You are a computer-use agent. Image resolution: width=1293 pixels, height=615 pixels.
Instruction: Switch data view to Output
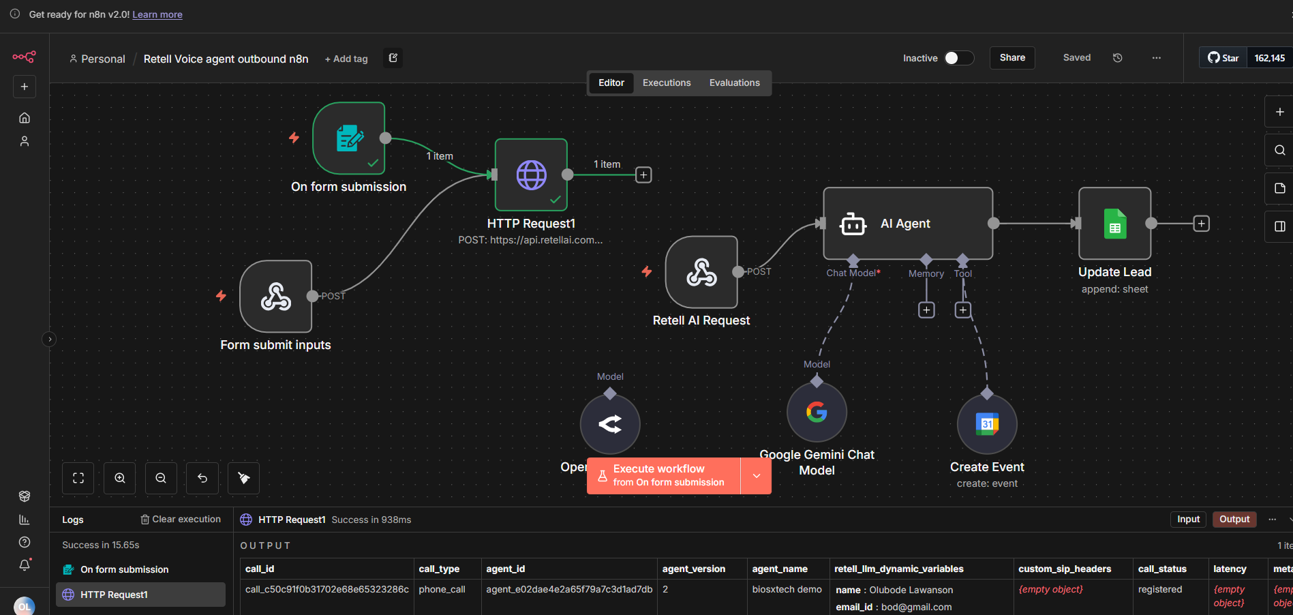point(1234,520)
